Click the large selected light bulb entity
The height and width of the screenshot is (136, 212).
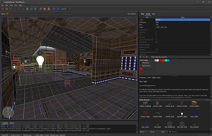coord(40,61)
